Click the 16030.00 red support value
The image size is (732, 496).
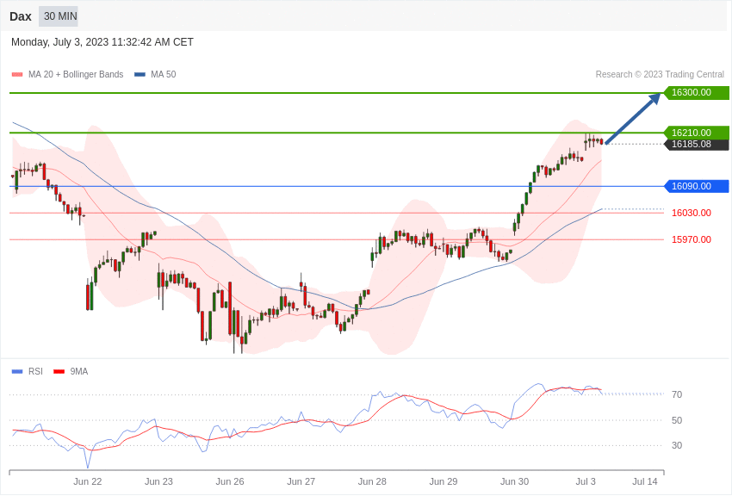tap(692, 213)
